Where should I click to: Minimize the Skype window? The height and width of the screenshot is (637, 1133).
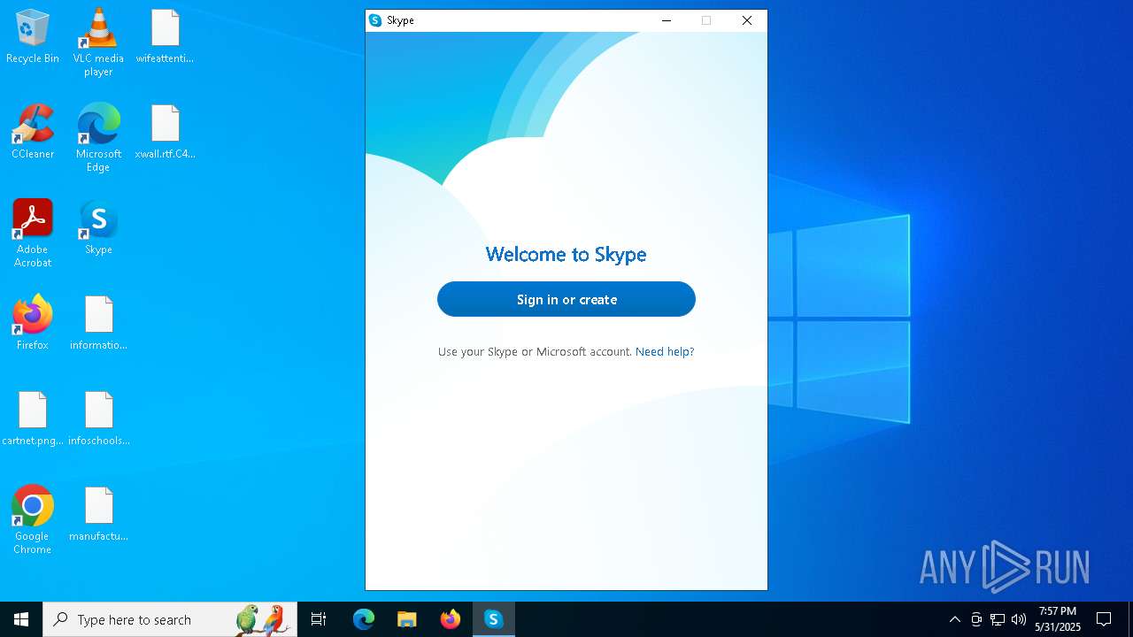pos(667,20)
